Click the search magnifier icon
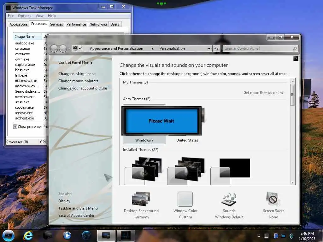Image resolution: width=323 pixels, height=242 pixels. [x=295, y=49]
